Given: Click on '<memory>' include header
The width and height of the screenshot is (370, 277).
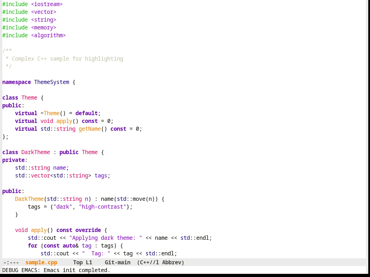Looking at the screenshot, I should pyautogui.click(x=44, y=27).
